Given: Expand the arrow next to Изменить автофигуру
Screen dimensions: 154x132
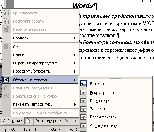Looking at the screenshot, I should pos(75,104).
